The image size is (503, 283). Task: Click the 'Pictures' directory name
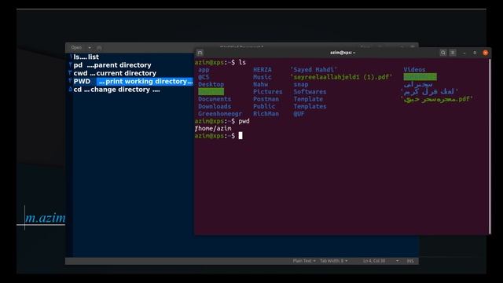point(268,92)
